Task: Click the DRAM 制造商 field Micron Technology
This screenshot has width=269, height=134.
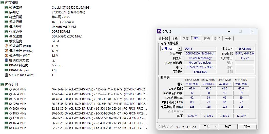Action: pyautogui.click(x=200, y=63)
